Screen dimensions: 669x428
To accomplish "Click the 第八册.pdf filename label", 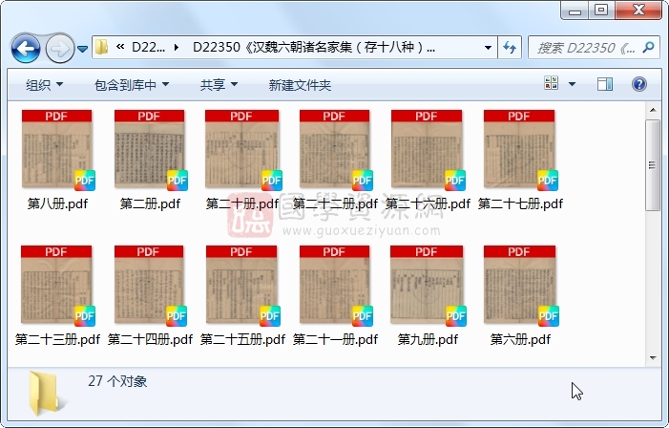I will coord(57,203).
